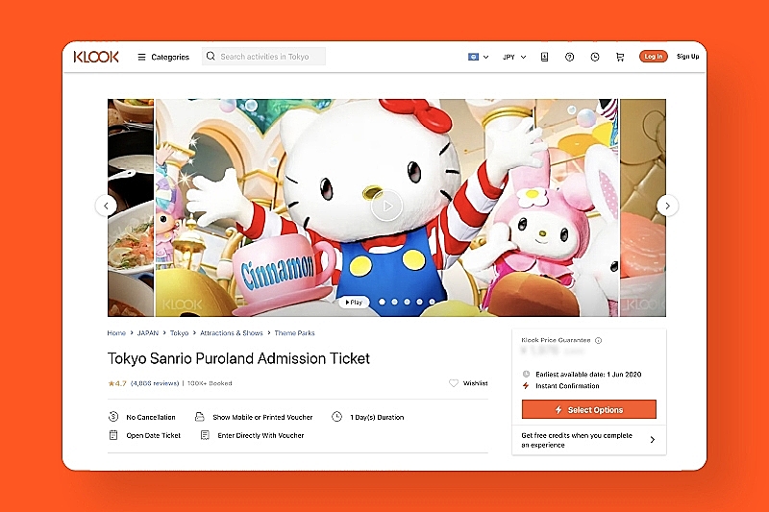Click the search magnifier icon
Screen dimensions: 769x512
(211, 57)
